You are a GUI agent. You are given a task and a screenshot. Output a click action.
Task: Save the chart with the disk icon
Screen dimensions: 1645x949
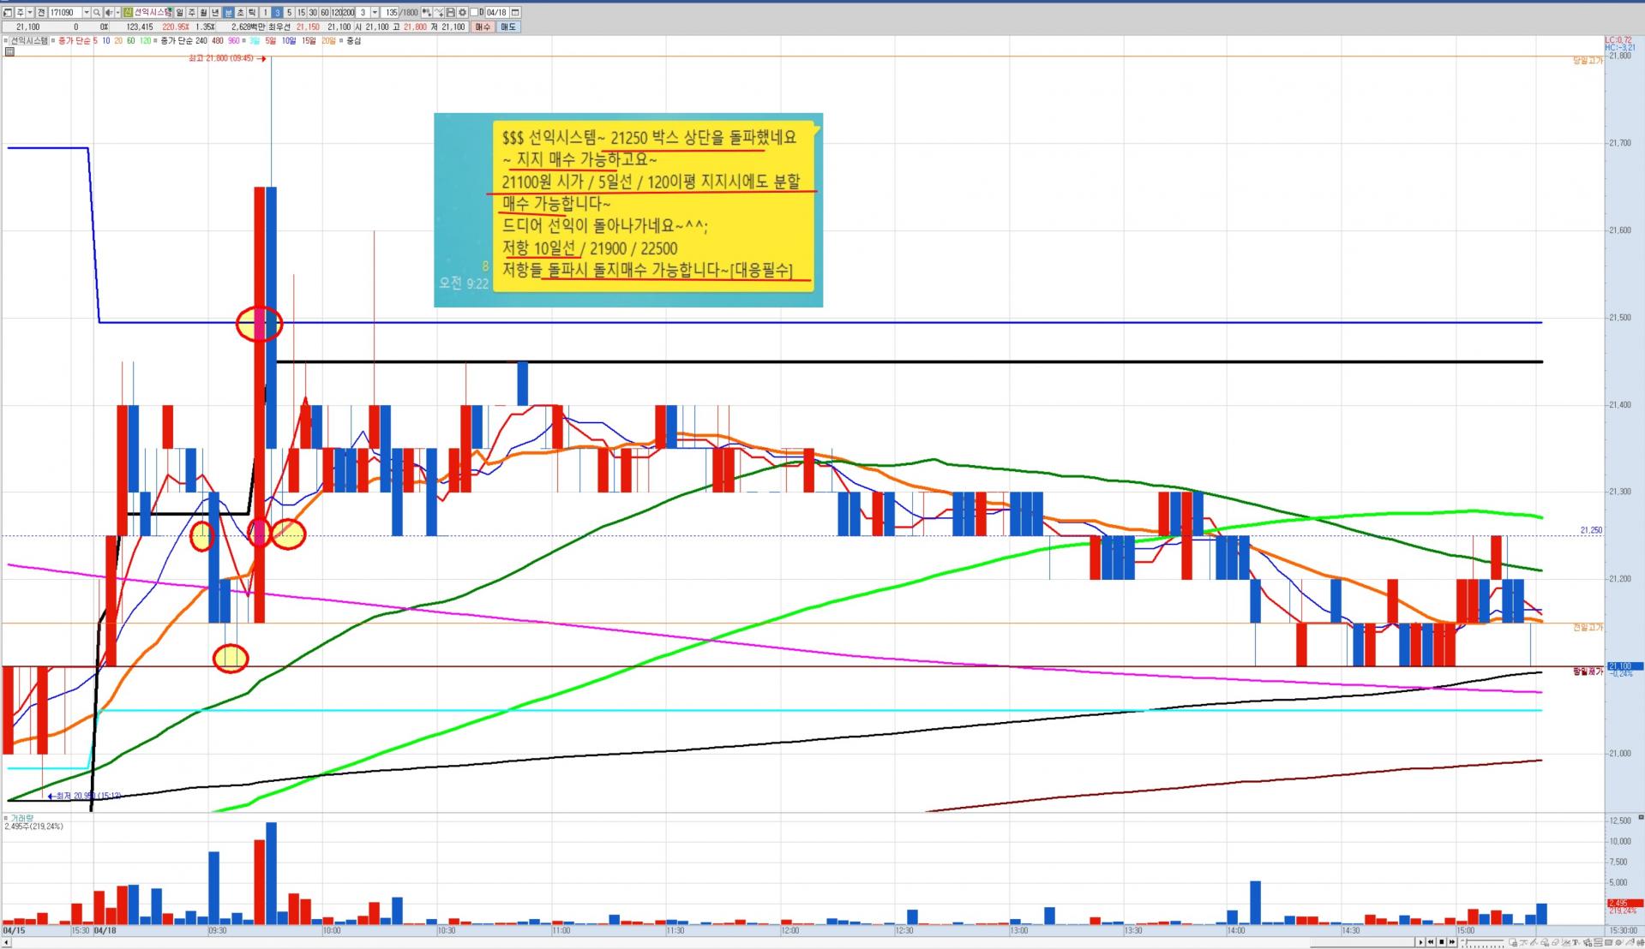pyautogui.click(x=451, y=13)
